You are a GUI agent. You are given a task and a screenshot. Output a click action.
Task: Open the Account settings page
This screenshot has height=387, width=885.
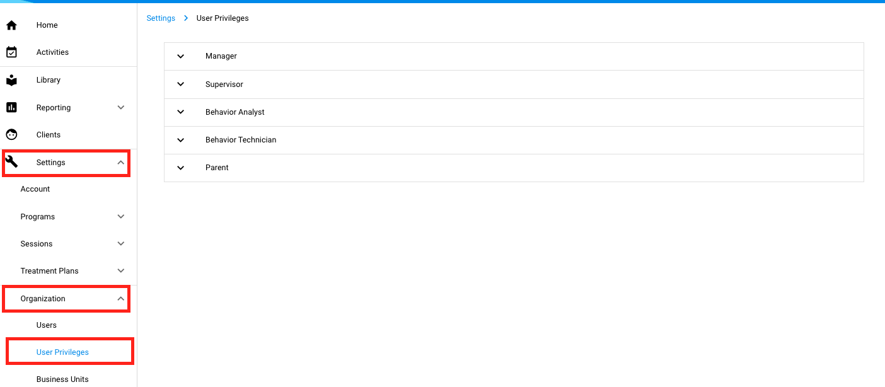(x=35, y=189)
